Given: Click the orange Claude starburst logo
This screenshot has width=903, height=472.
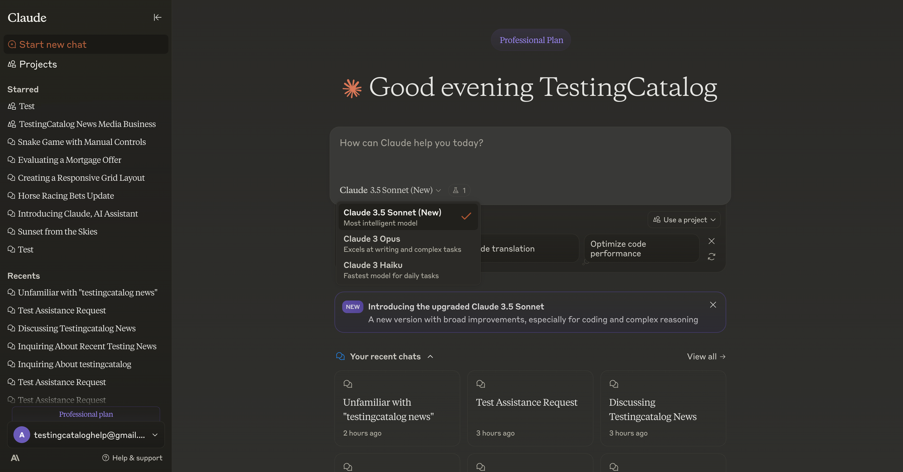Looking at the screenshot, I should click(x=352, y=88).
